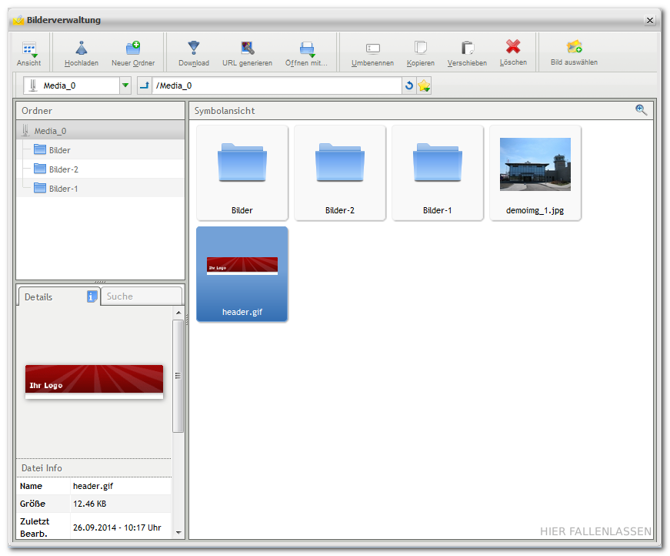Click the Kopieren copy icon
The width and height of the screenshot is (670, 556).
point(421,49)
